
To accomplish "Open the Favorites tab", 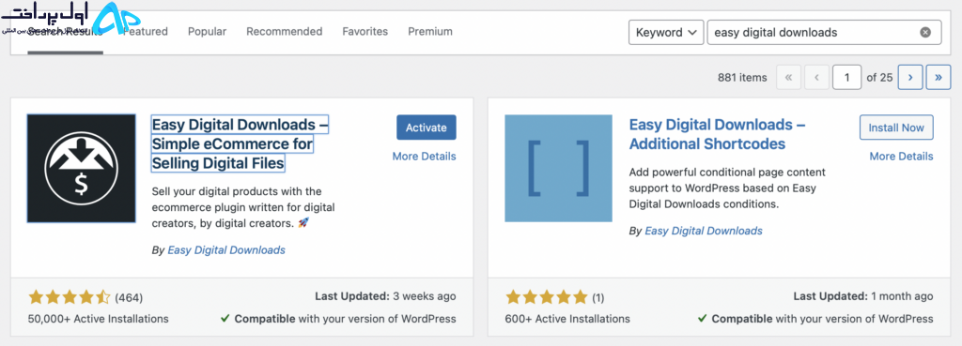I will pos(365,31).
